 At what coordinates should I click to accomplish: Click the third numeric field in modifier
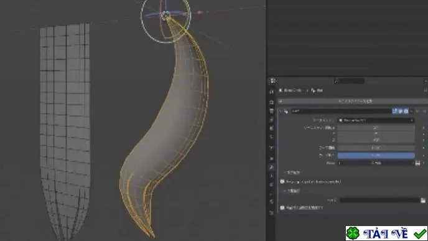(376, 140)
